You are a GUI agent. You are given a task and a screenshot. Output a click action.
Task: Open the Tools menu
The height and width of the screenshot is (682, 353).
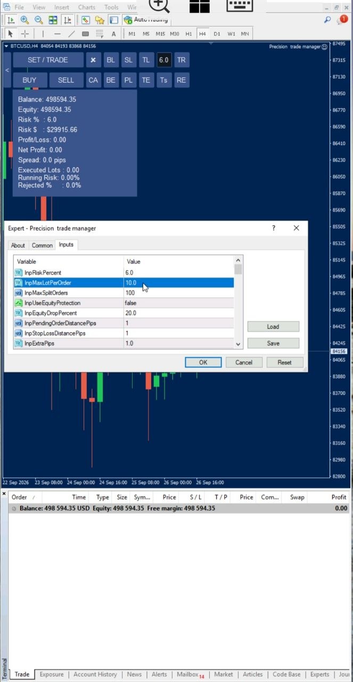tap(111, 7)
